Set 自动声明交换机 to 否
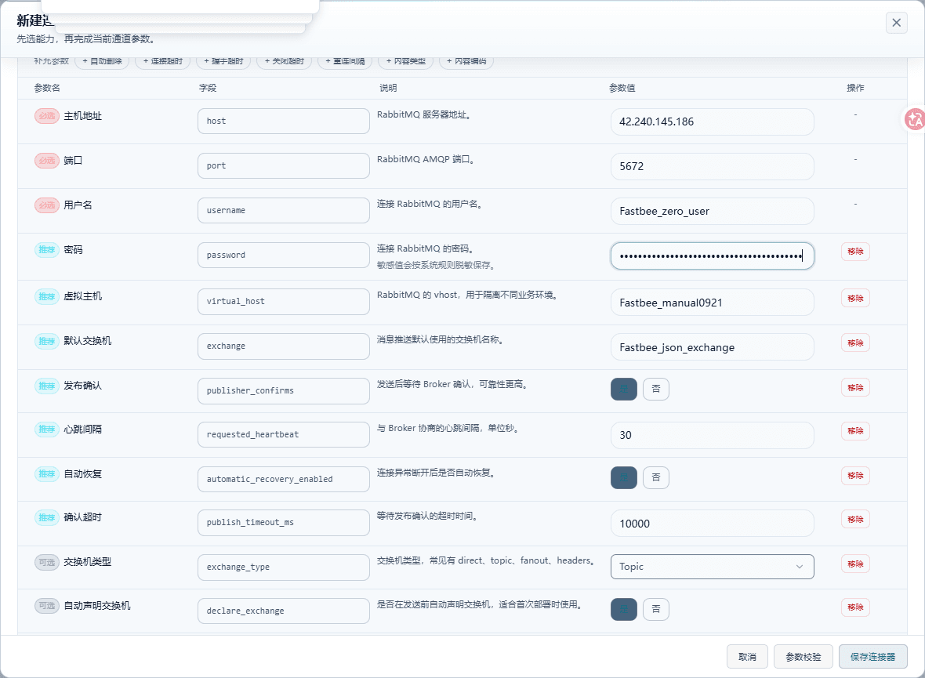This screenshot has height=678, width=925. pyautogui.click(x=655, y=609)
